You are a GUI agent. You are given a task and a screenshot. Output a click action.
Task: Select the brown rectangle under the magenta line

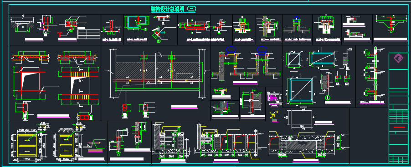coord(95,150)
